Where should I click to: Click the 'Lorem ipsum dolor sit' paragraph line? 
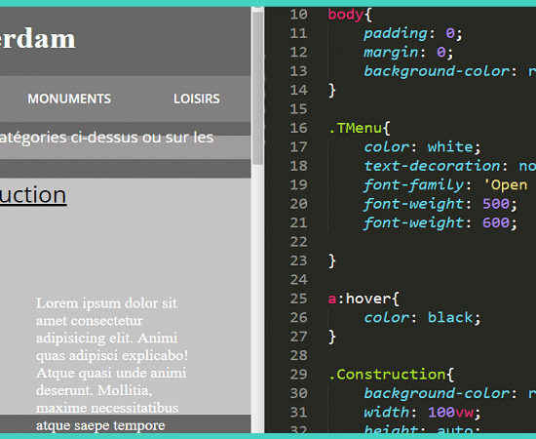tap(106, 303)
